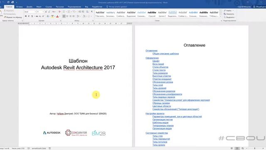Click the bulleted list icon
Screen dimensions: 266x150
64,12
